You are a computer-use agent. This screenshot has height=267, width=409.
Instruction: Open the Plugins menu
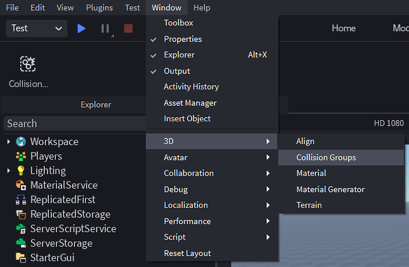[x=99, y=8]
